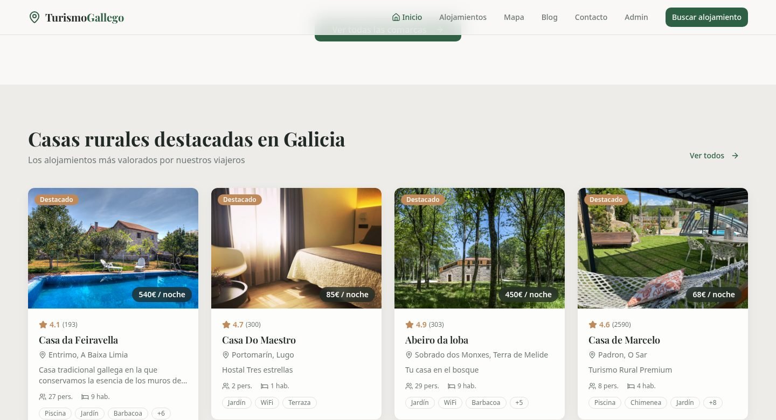Click the Piscina tag on Casa de Marcelo
Screen dimensions: 776x420
[x=605, y=403]
